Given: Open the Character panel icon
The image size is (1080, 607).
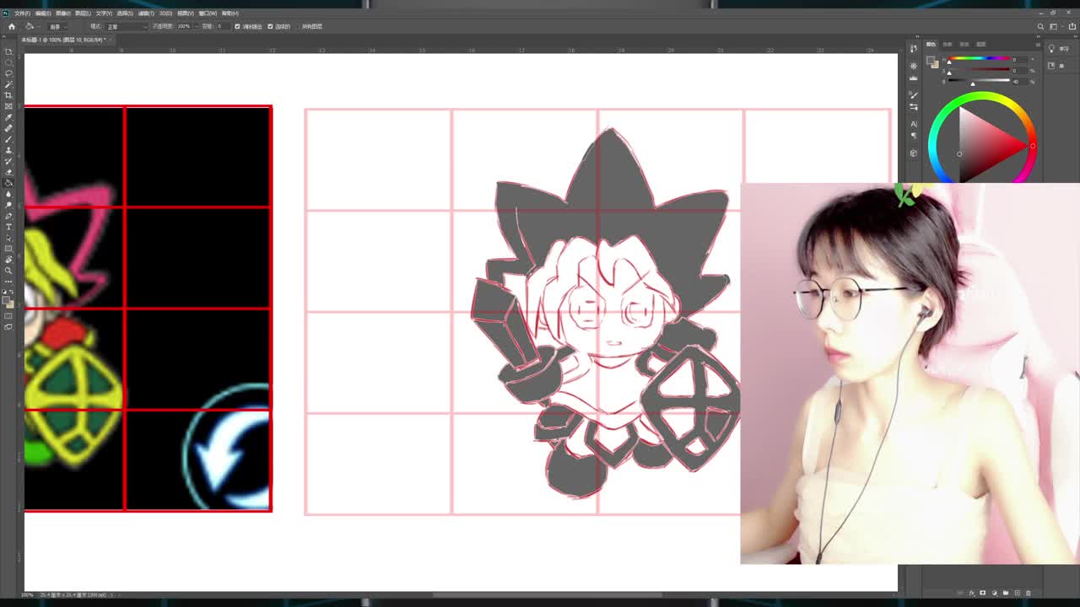Looking at the screenshot, I should coord(914,124).
